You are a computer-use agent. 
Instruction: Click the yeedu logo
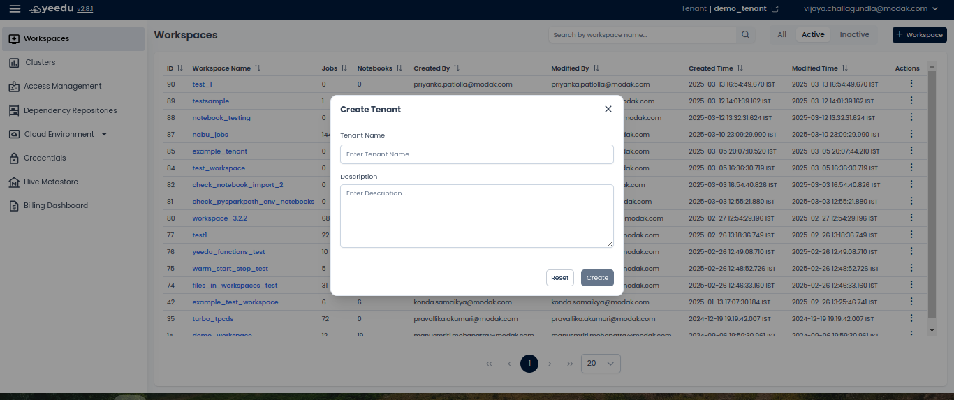(x=51, y=9)
